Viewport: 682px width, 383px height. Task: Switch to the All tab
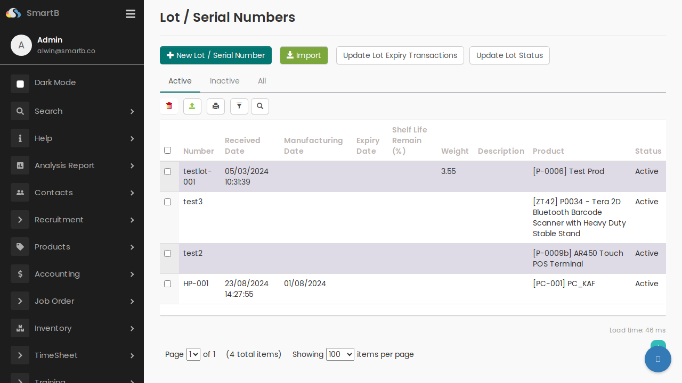(x=262, y=81)
